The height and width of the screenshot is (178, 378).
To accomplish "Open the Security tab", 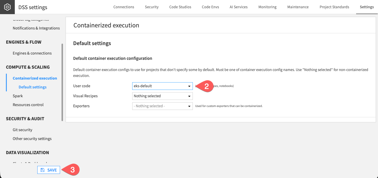I will click(152, 7).
